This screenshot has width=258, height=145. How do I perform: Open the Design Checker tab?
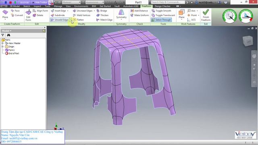162,6
